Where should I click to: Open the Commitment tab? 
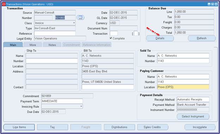pyautogui.click(x=72, y=45)
